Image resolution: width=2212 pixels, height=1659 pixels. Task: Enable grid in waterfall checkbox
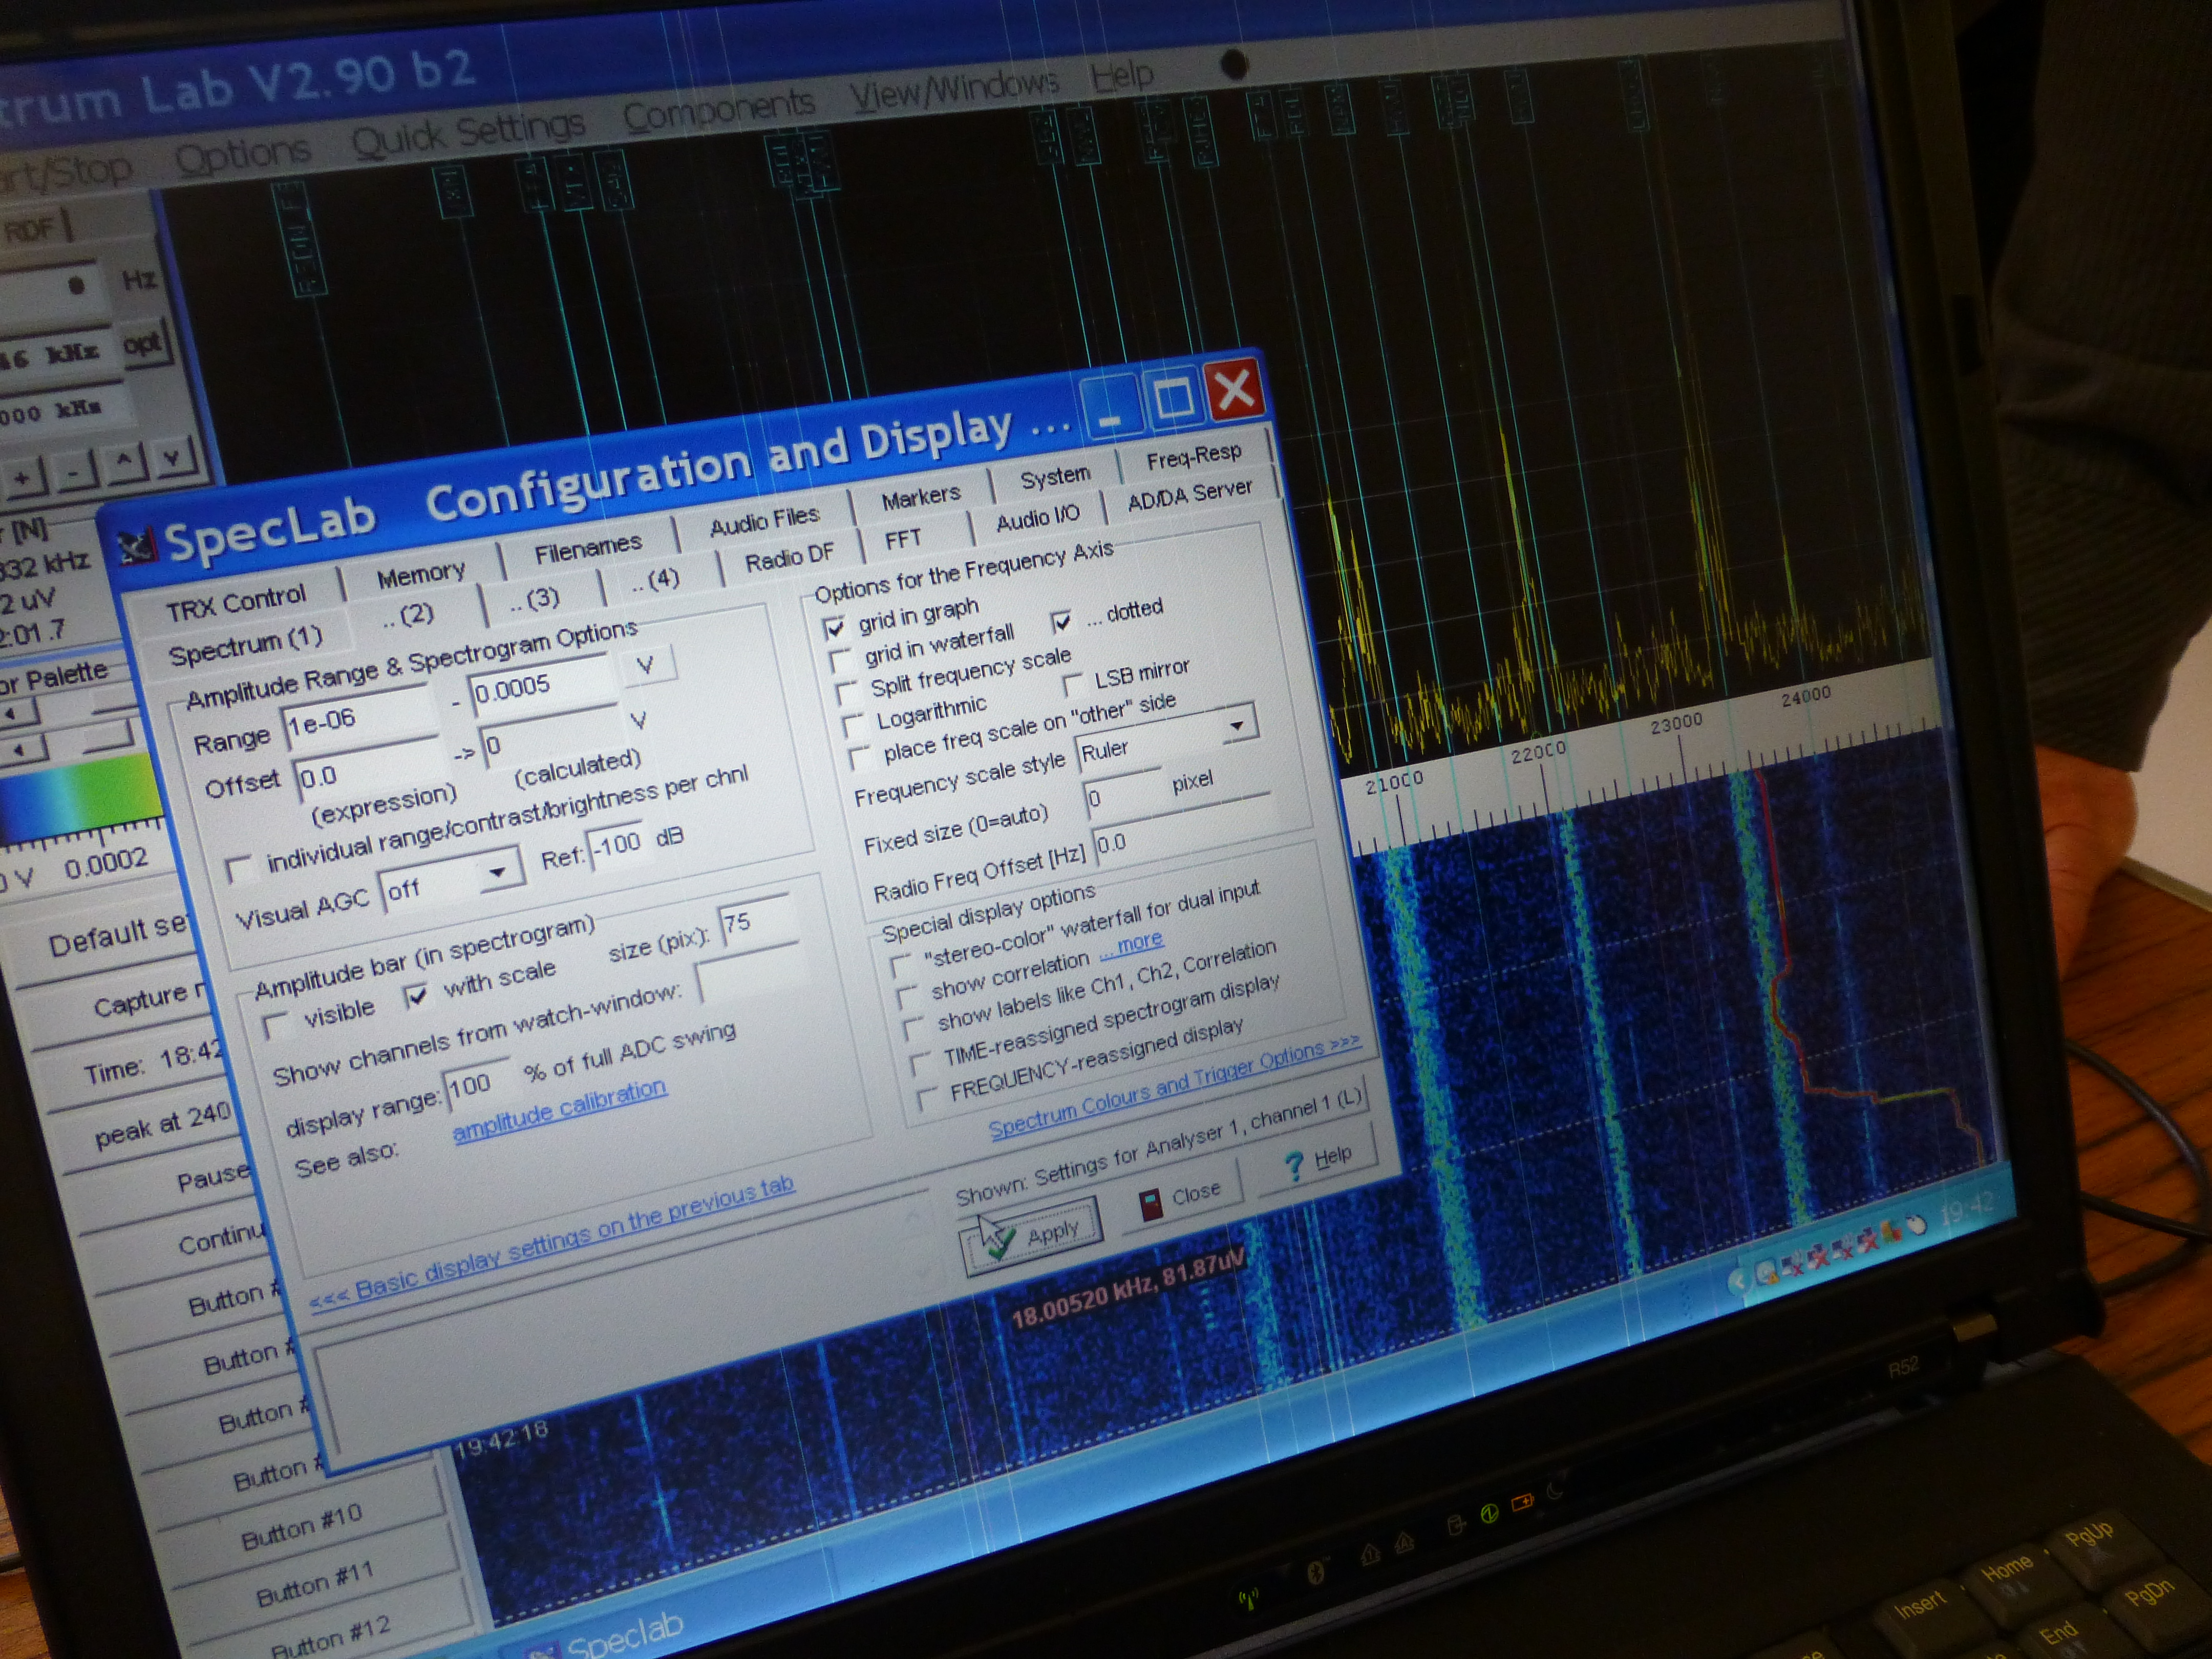pos(840,660)
